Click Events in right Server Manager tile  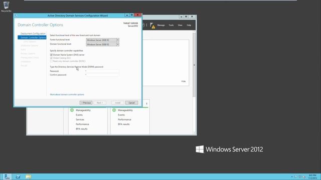pyautogui.click(x=121, y=115)
